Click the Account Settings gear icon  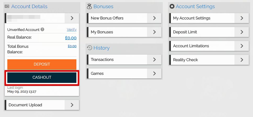[x=172, y=7]
